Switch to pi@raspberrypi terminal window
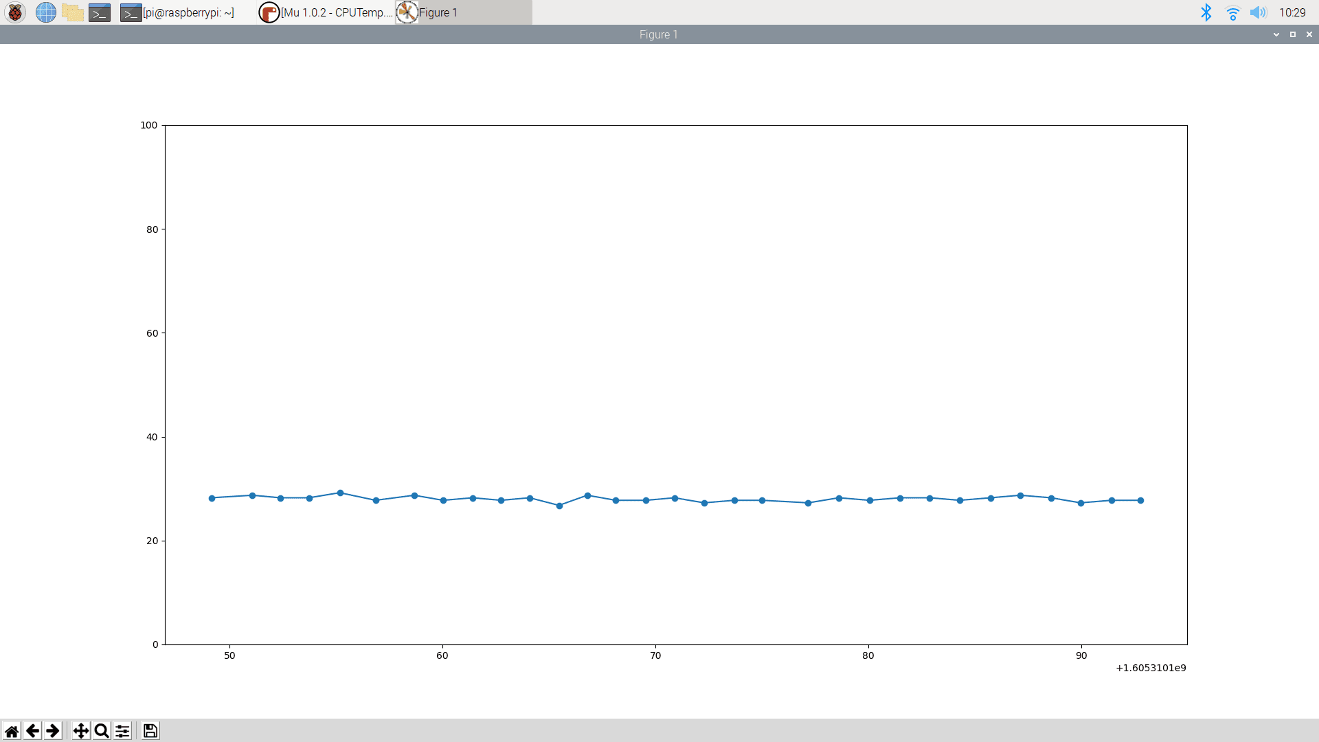This screenshot has height=742, width=1319. (179, 12)
